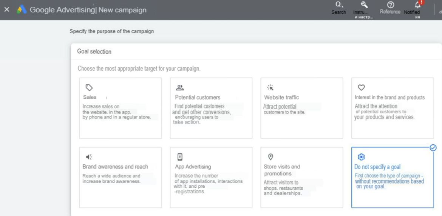Click the Goal selection section header
The image size is (442, 216).
point(94,52)
